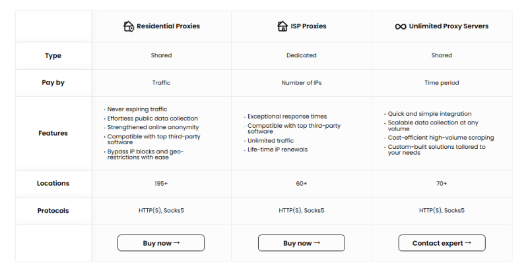
Task: Select the ISP Proxies column heading
Action: tap(309, 26)
